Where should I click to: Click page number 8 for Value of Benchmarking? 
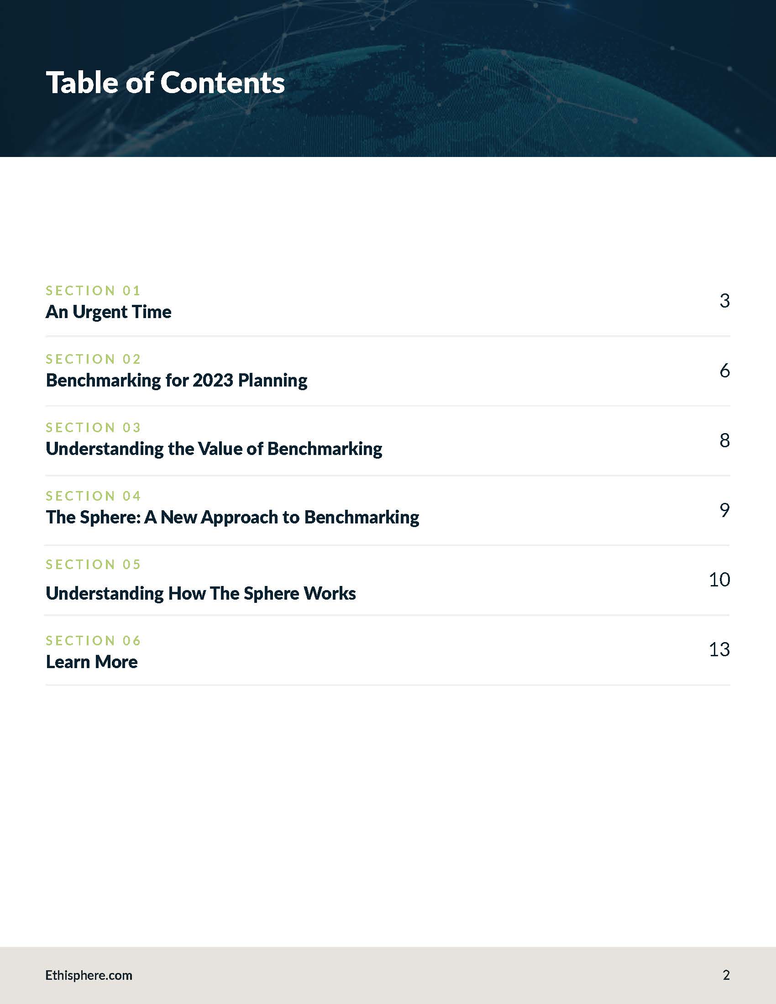[x=724, y=440]
